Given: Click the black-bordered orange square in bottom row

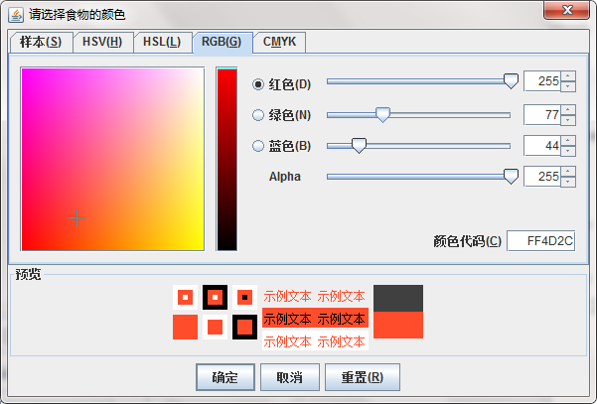Looking at the screenshot, I should pyautogui.click(x=244, y=327).
